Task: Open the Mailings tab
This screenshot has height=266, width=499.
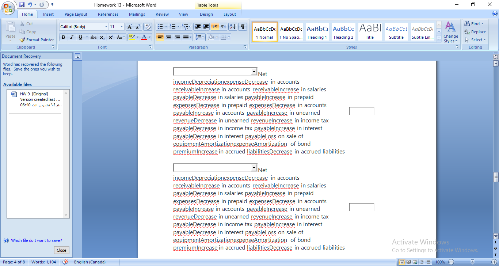Action: pyautogui.click(x=137, y=14)
